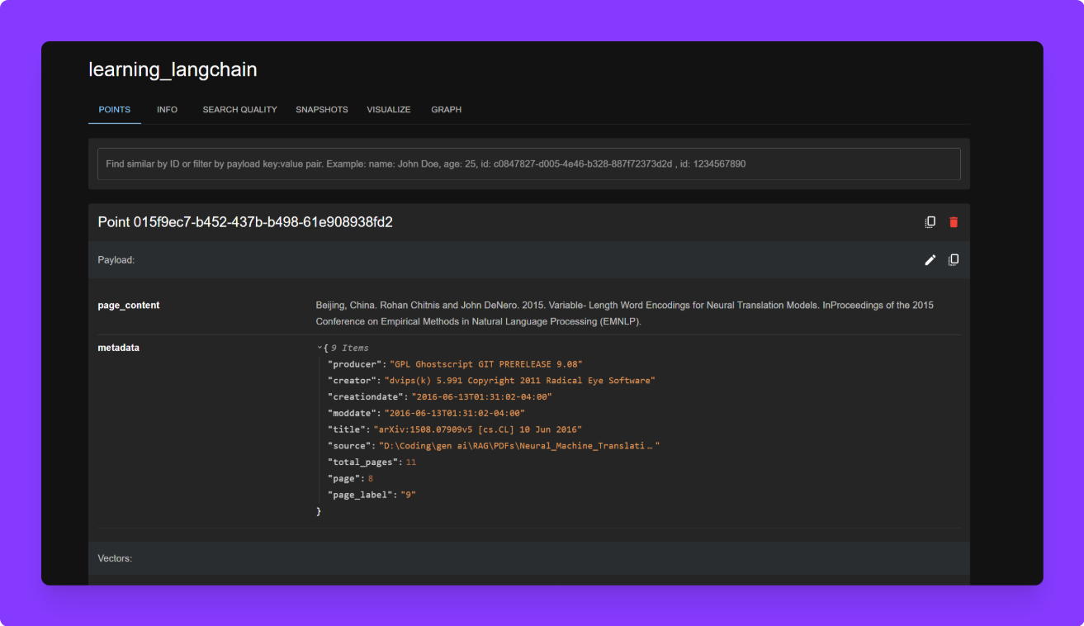This screenshot has height=626, width=1084.
Task: Click the "producer" JSON key
Action: [356, 364]
